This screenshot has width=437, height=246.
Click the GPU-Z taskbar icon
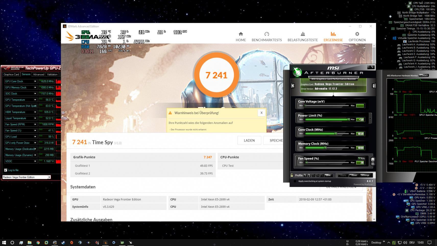(122, 242)
